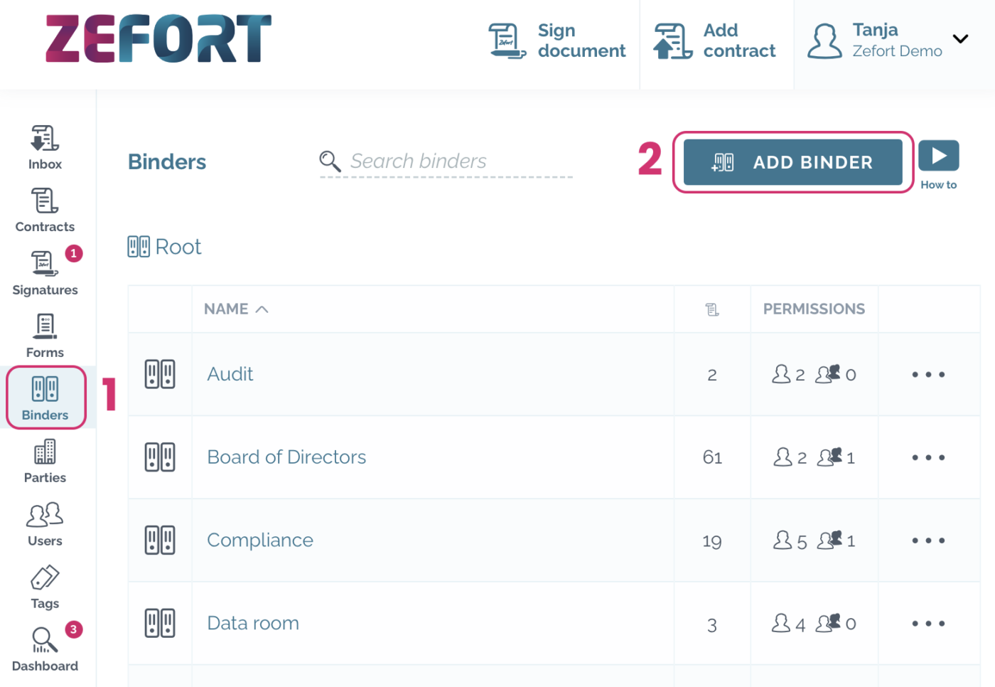Open the Signatures section
The image size is (995, 687).
[45, 272]
